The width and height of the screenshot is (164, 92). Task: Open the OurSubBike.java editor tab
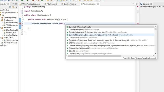tap(69, 4)
